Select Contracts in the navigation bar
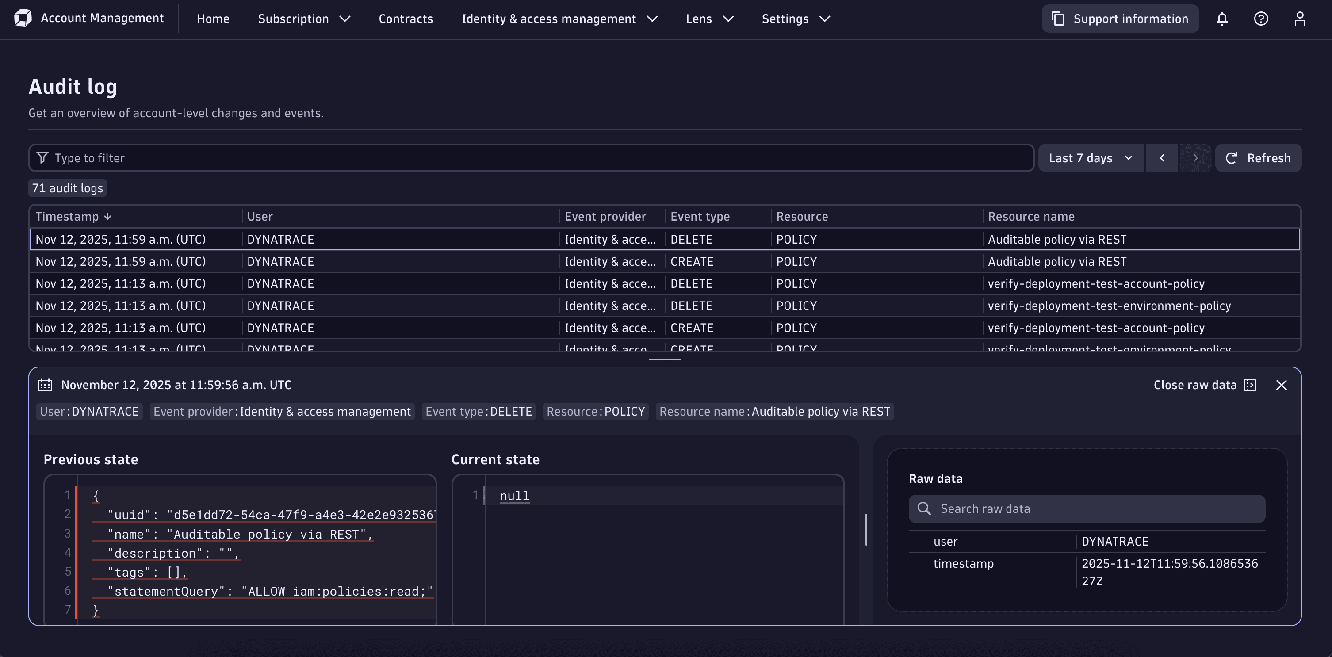Image resolution: width=1332 pixels, height=657 pixels. 406,19
